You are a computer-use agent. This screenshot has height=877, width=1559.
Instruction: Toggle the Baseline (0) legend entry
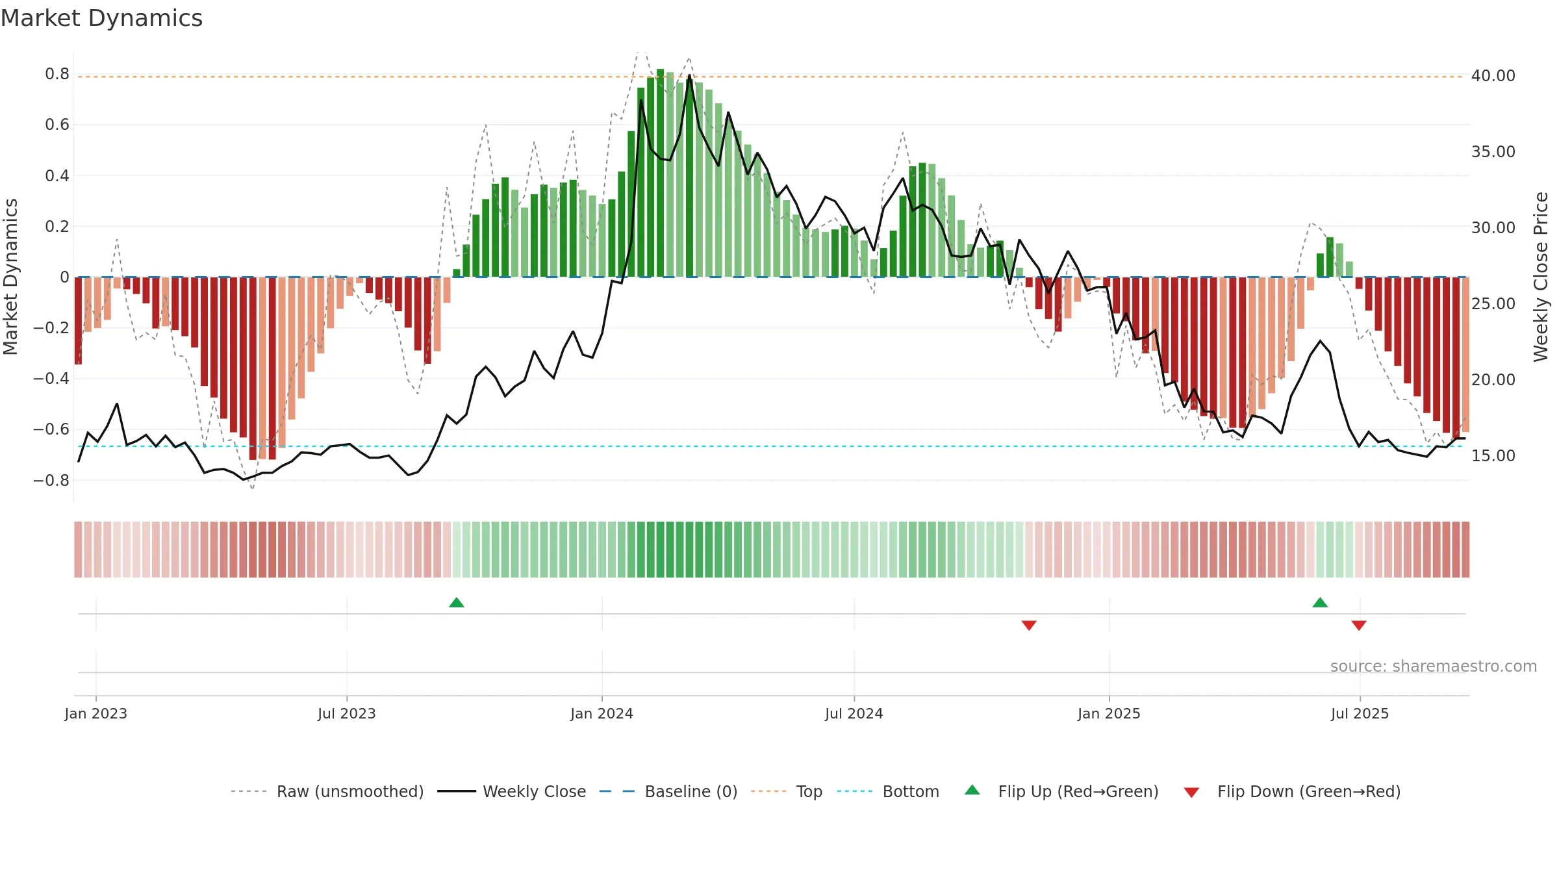668,791
